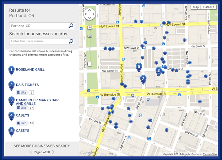Like DAIS TICKETS on Facebook
Screen dimensions: 222x160
pos(22,92)
